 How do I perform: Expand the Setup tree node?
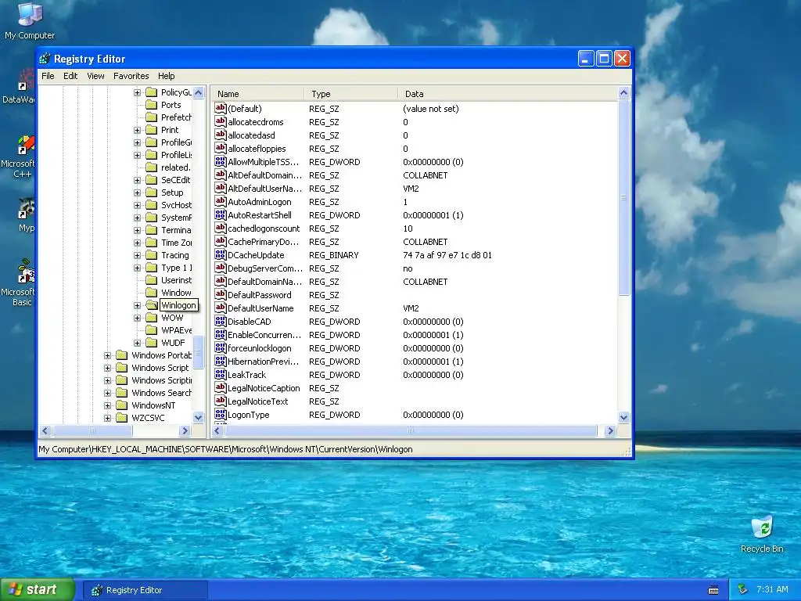(137, 193)
